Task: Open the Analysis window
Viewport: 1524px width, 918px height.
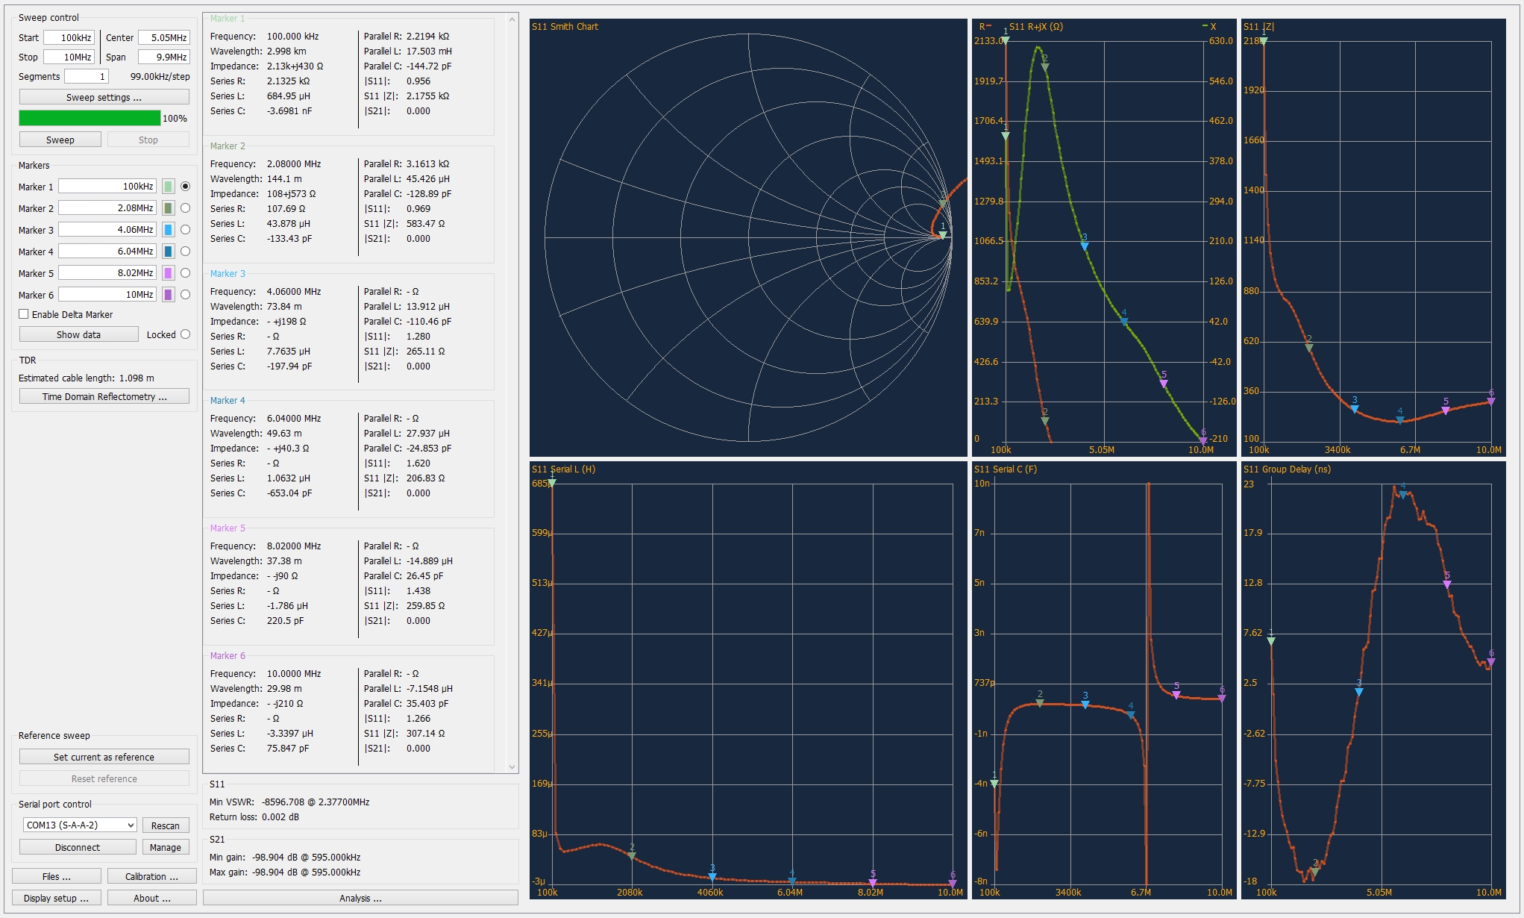Action: pos(360,898)
